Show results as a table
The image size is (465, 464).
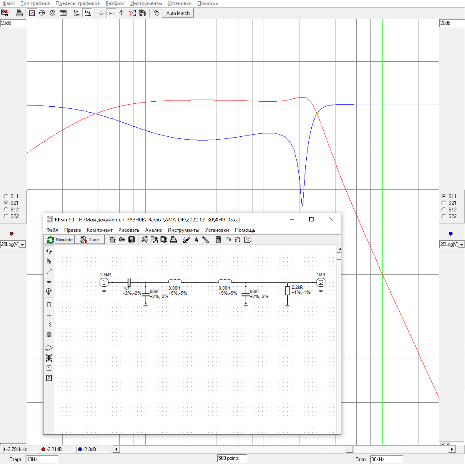[x=63, y=13]
